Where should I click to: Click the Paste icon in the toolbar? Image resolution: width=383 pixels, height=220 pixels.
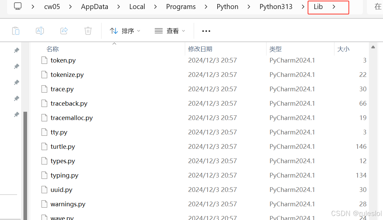(x=15, y=30)
